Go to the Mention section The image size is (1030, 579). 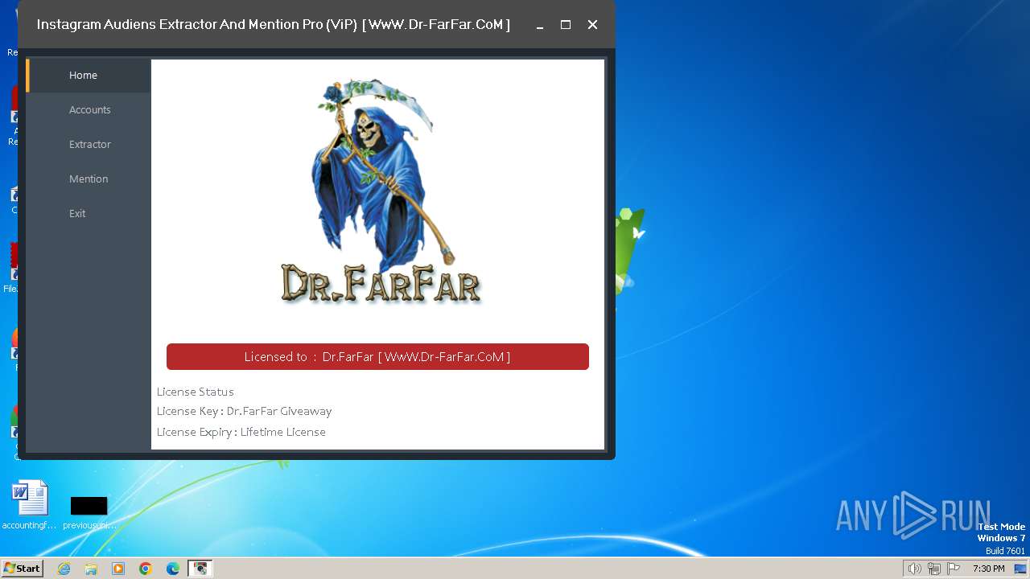(x=89, y=179)
